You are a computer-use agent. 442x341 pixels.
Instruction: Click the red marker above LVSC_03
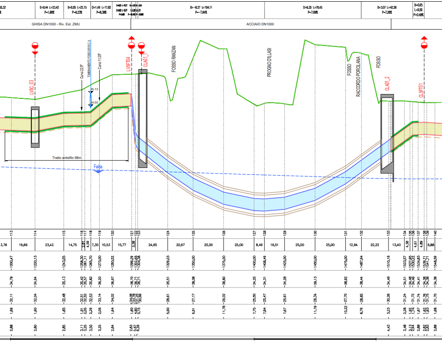point(35,46)
